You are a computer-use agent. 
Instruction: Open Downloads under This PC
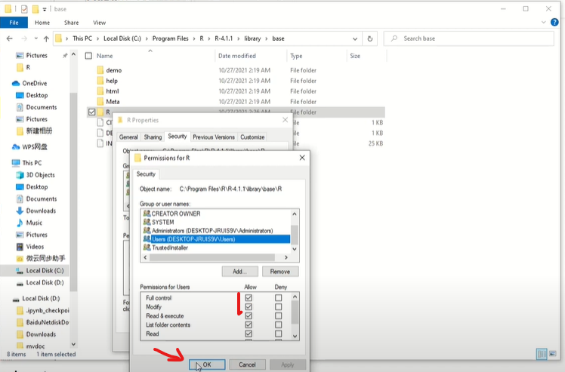click(41, 211)
